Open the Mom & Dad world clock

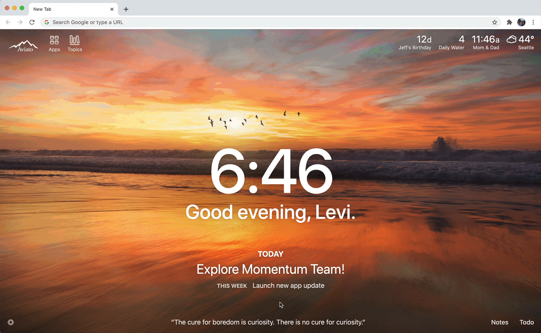pyautogui.click(x=486, y=43)
